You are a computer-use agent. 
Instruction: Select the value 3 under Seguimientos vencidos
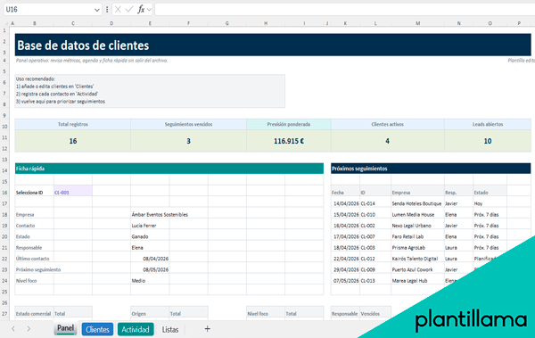click(188, 141)
